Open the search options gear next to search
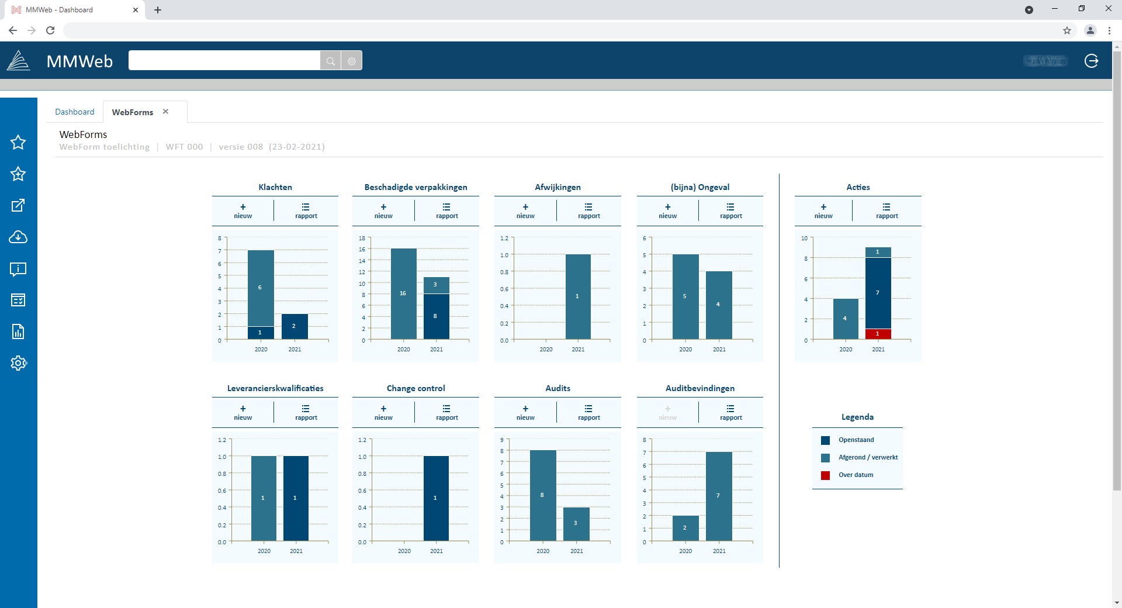Viewport: 1122px width, 608px height. click(351, 60)
